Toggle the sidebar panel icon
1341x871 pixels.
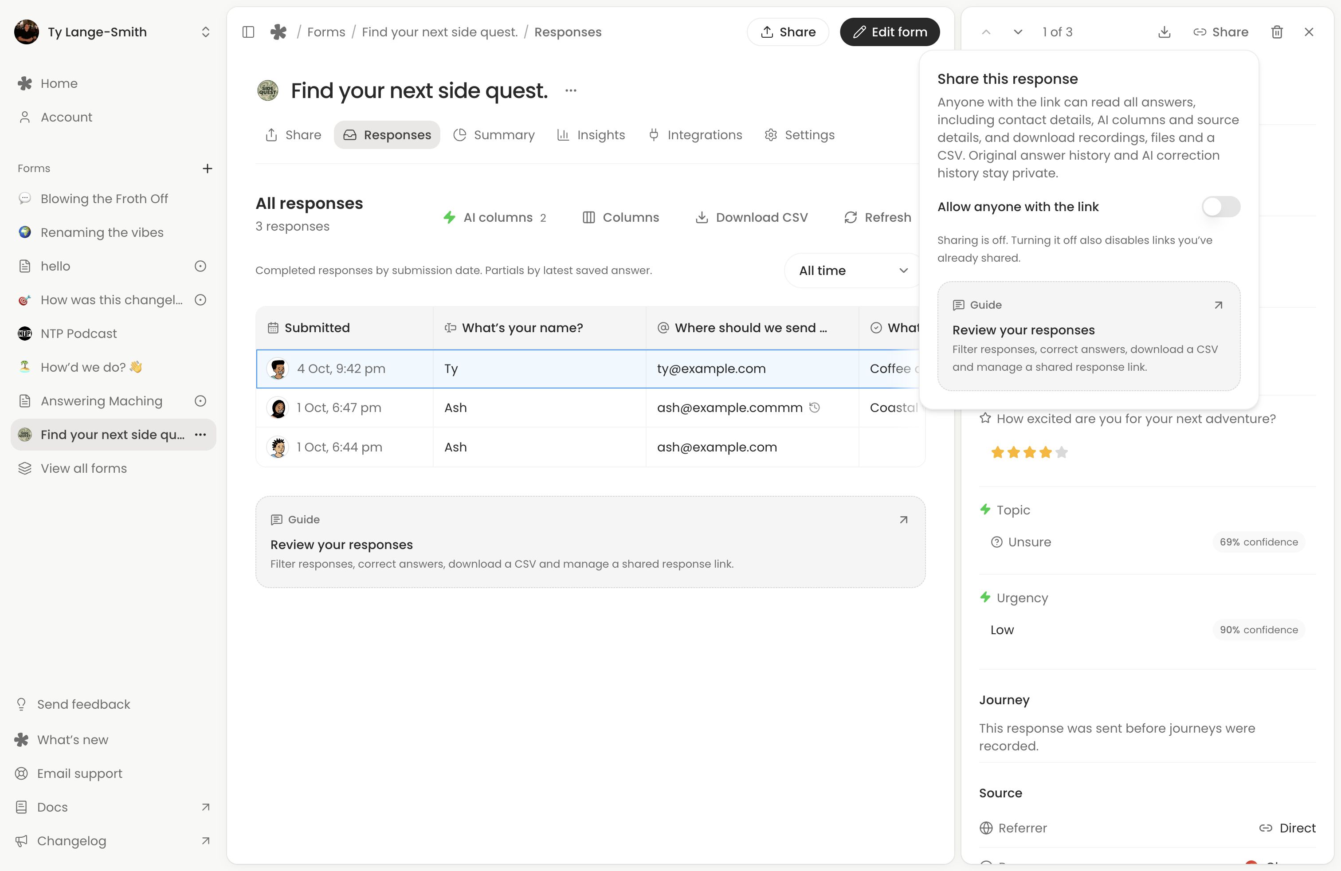248,32
